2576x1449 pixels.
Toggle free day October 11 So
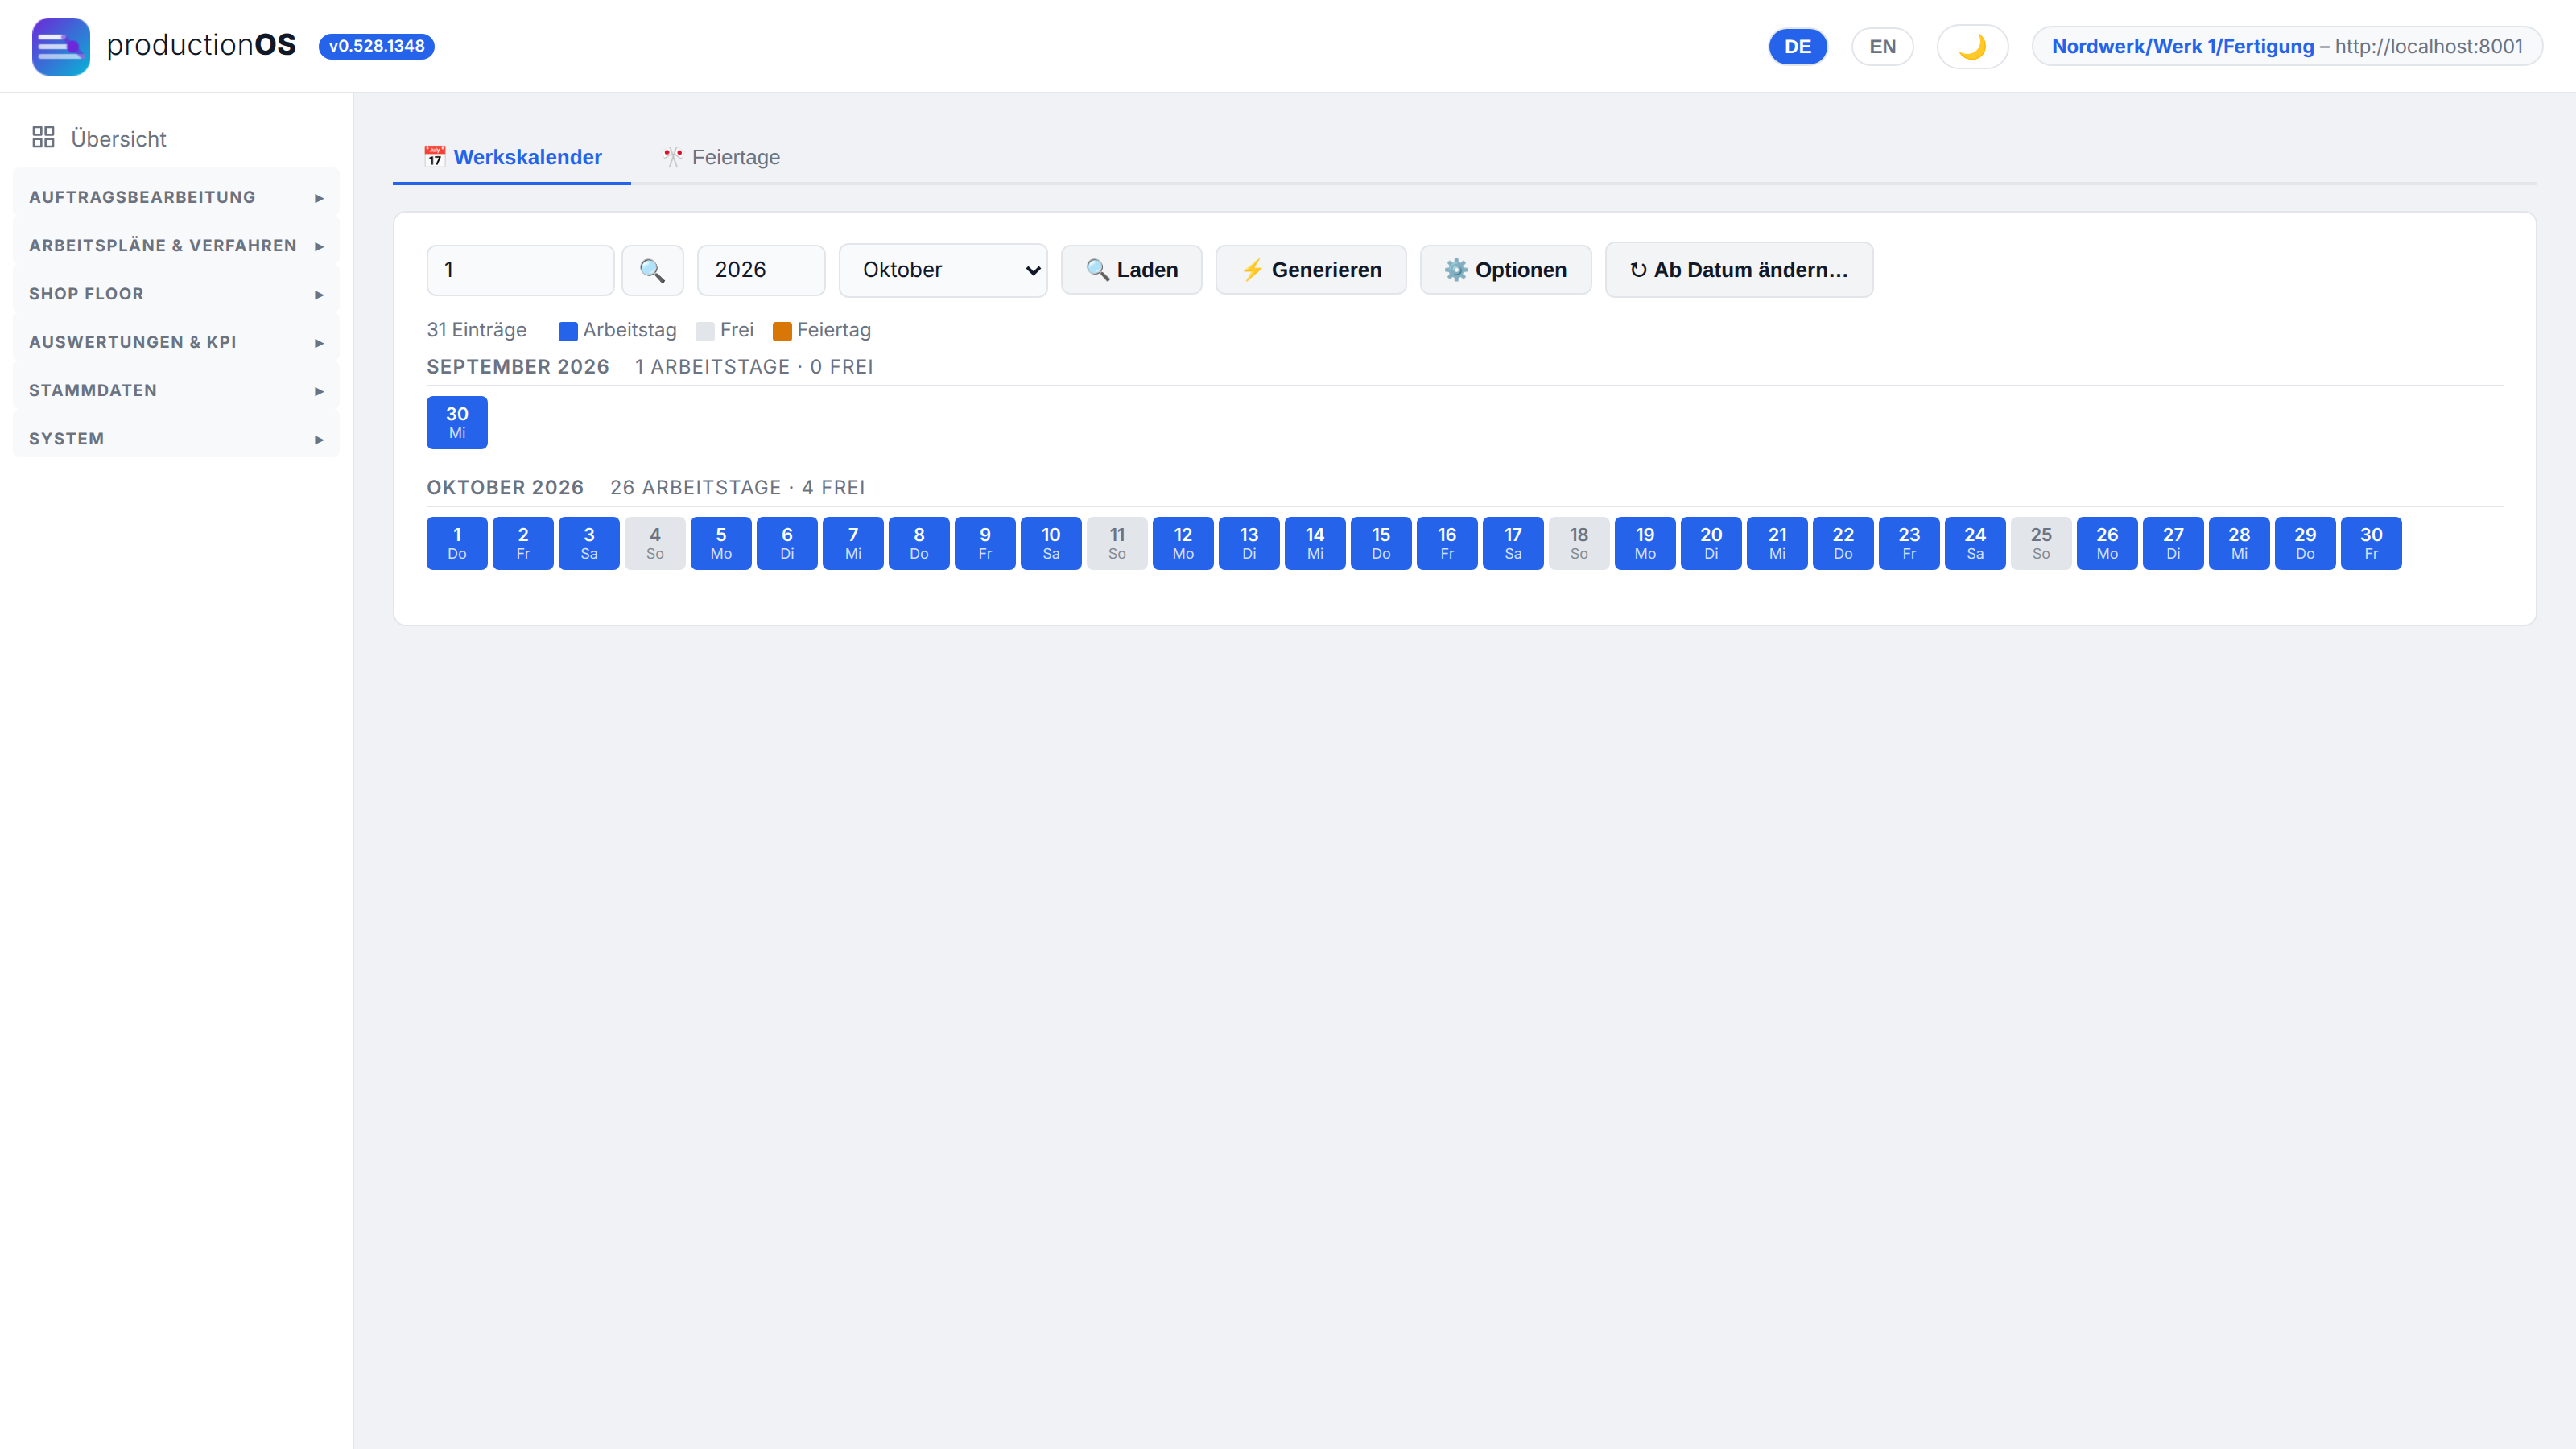(x=1117, y=543)
